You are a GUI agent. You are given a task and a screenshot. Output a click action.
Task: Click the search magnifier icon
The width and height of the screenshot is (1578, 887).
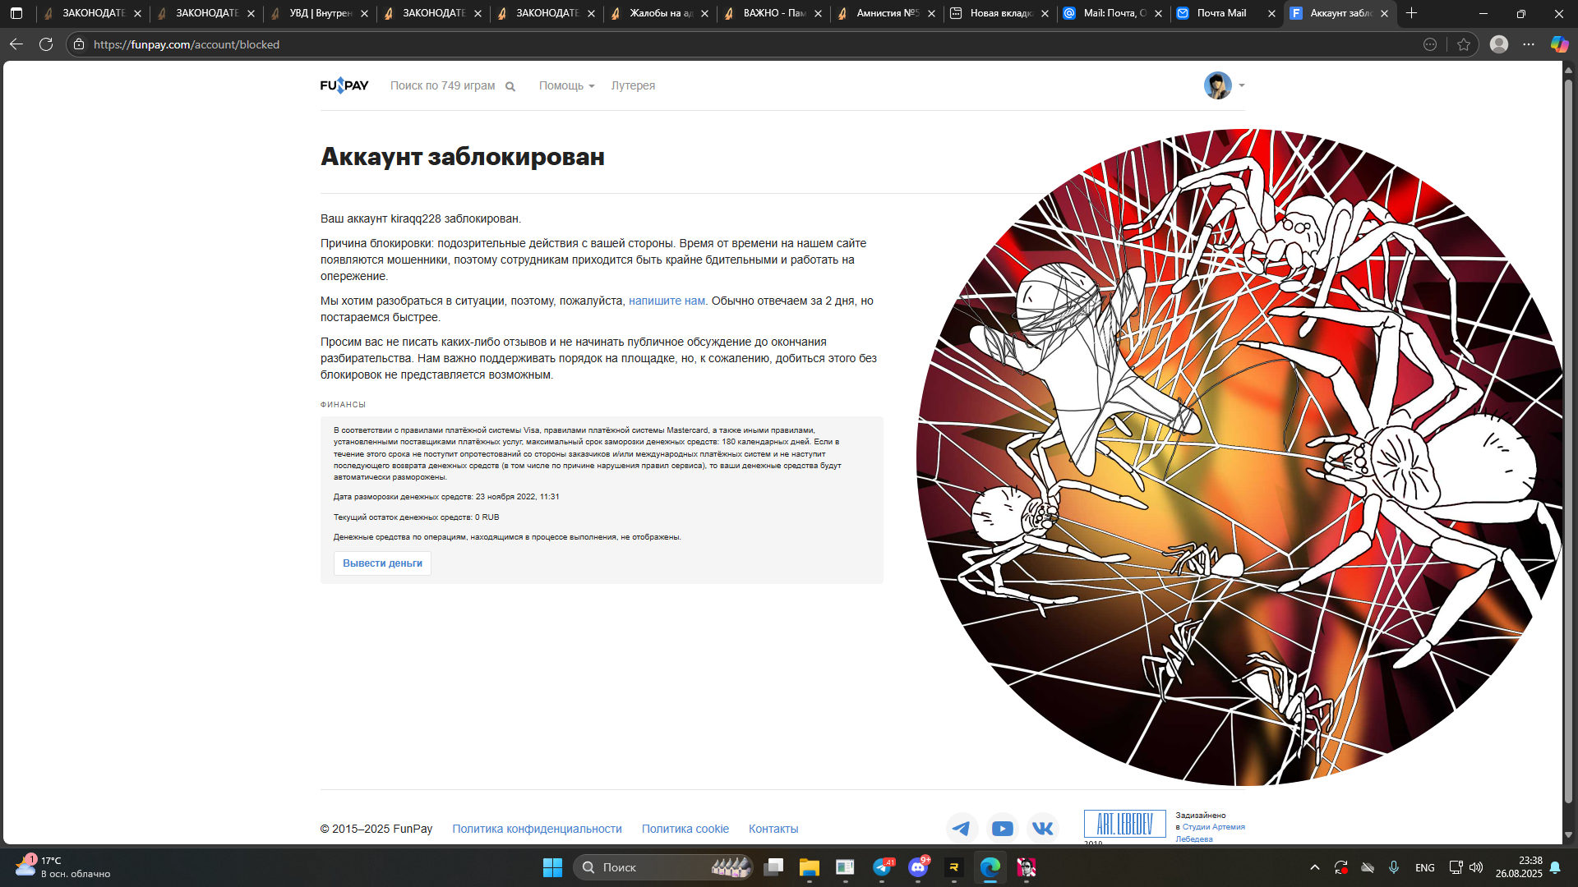tap(510, 86)
